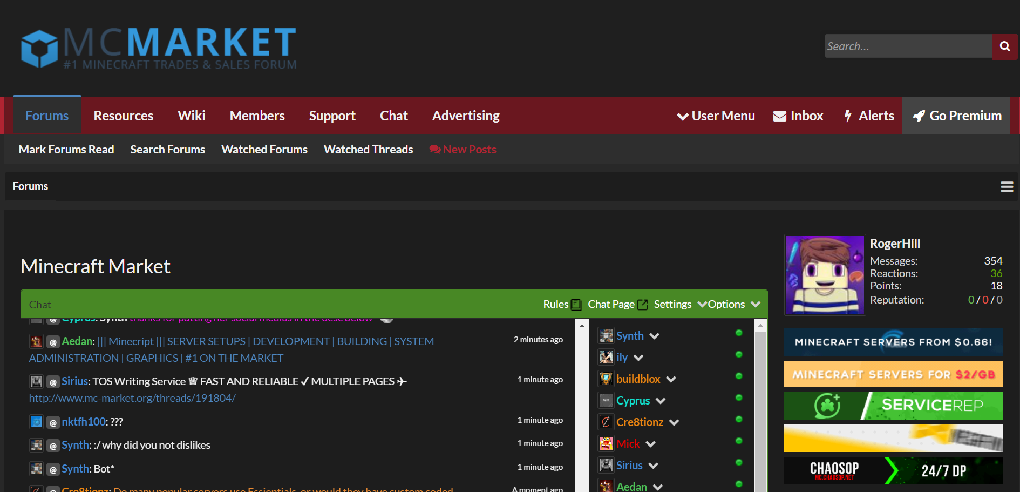Open the Resources tab
This screenshot has width=1020, height=492.
click(124, 116)
